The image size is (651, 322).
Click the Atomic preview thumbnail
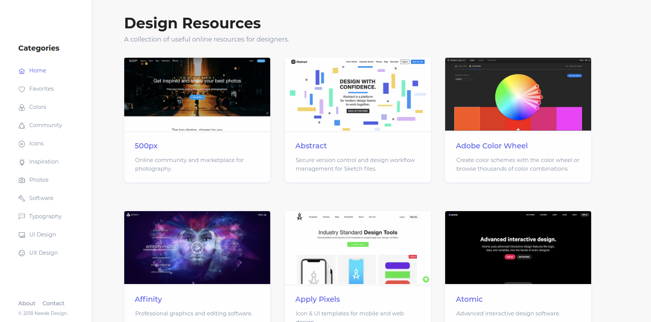pos(518,248)
